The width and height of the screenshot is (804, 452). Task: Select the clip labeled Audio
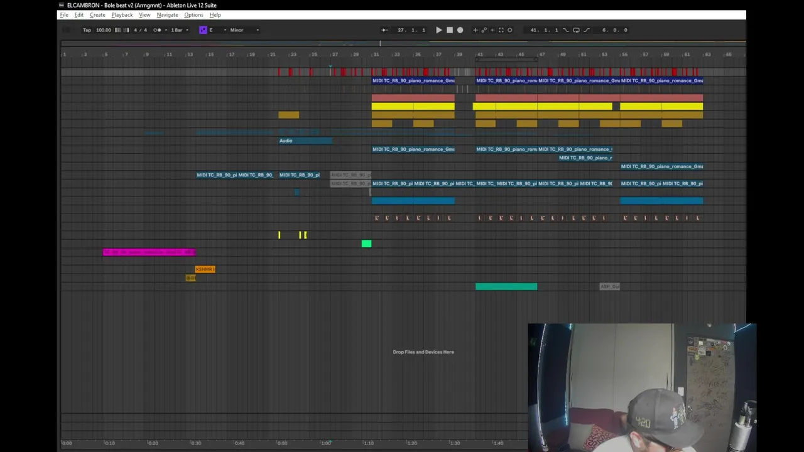[x=305, y=141]
